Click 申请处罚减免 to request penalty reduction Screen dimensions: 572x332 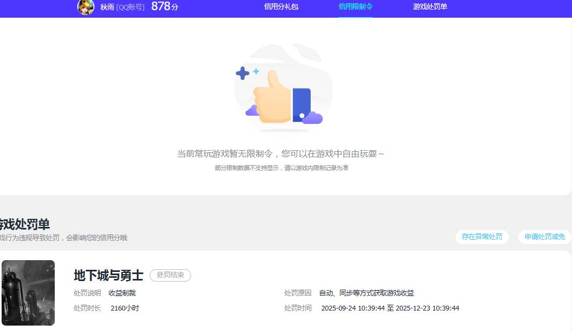[x=544, y=237]
